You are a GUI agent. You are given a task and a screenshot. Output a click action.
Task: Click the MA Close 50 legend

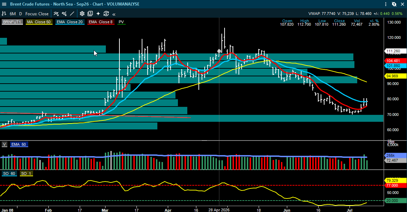pos(39,22)
